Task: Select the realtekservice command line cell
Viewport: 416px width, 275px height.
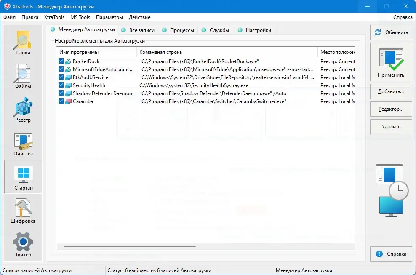Action: (x=227, y=77)
